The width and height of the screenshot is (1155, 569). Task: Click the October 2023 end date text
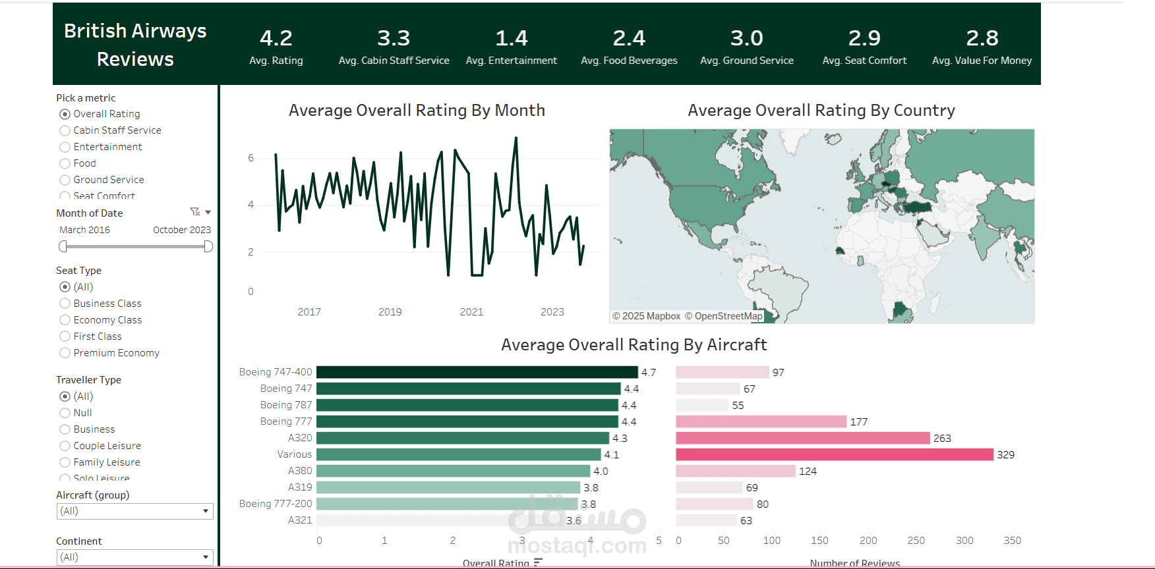pyautogui.click(x=182, y=230)
